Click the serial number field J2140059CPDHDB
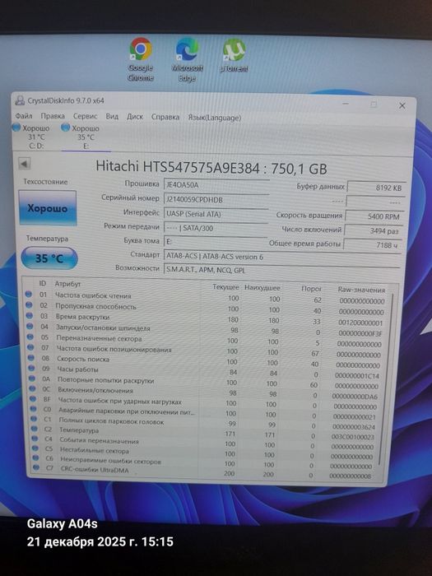The width and height of the screenshot is (432, 576). tap(216, 199)
